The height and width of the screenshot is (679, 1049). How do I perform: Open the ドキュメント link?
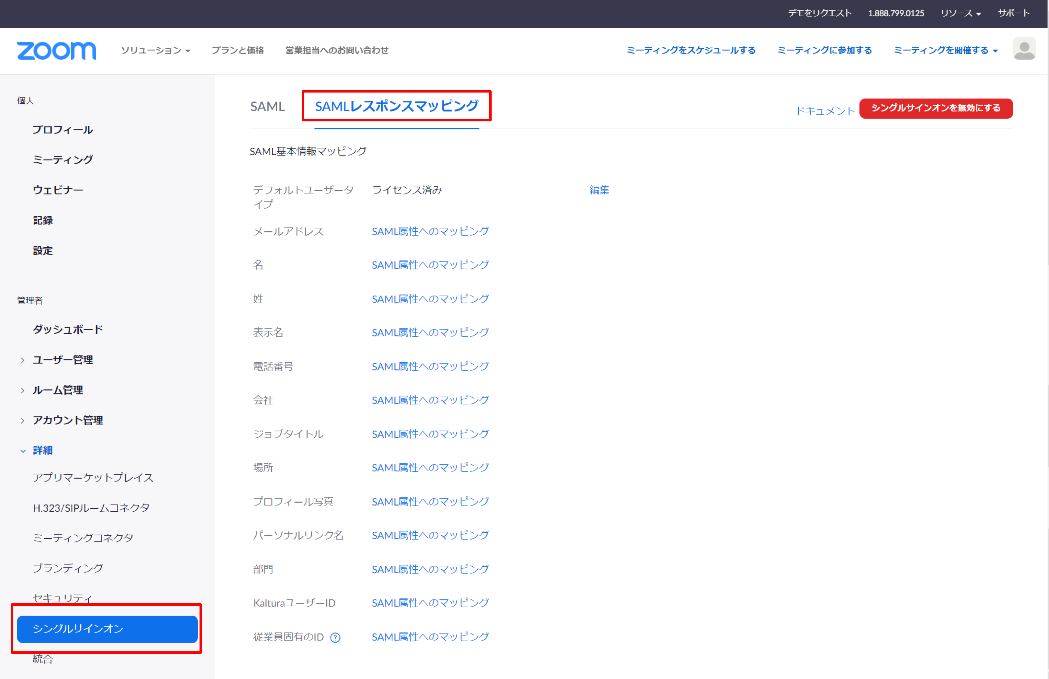tap(825, 111)
